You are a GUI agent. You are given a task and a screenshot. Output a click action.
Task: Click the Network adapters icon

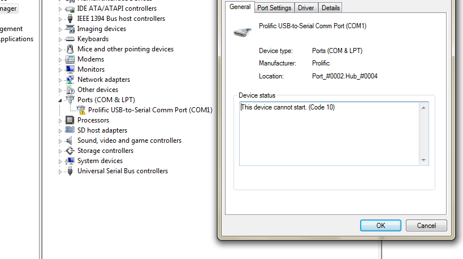(70, 80)
